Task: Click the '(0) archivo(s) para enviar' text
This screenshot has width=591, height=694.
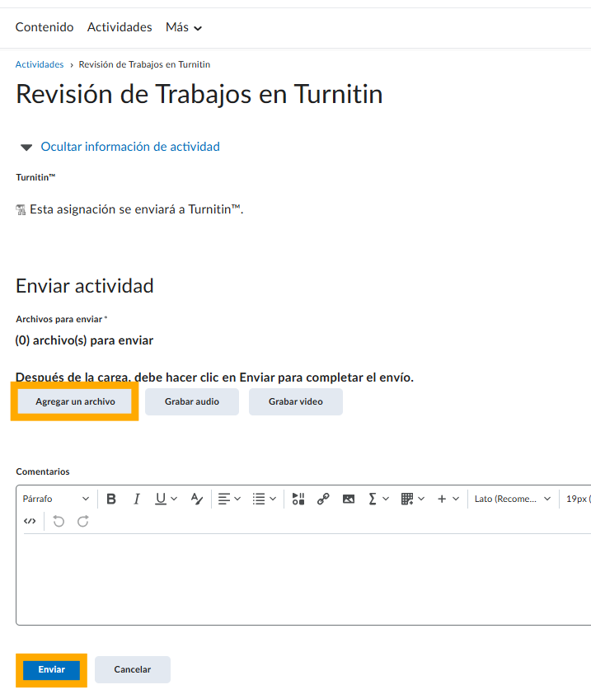Action: 84,340
